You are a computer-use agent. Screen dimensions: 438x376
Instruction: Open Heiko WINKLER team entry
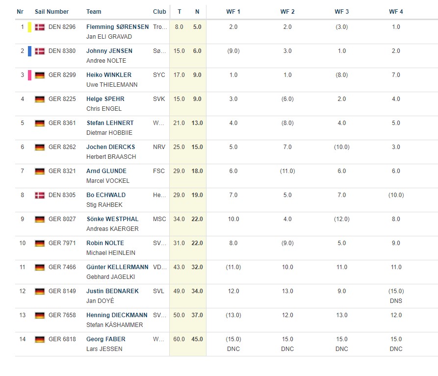[109, 75]
